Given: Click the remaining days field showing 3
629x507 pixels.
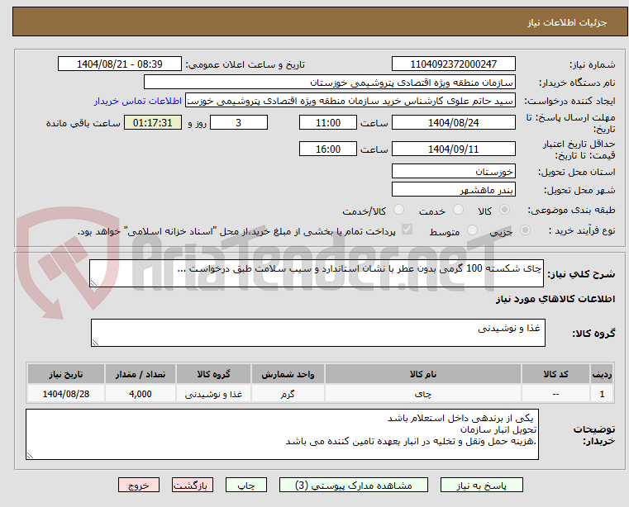Looking at the screenshot, I should click(239, 123).
